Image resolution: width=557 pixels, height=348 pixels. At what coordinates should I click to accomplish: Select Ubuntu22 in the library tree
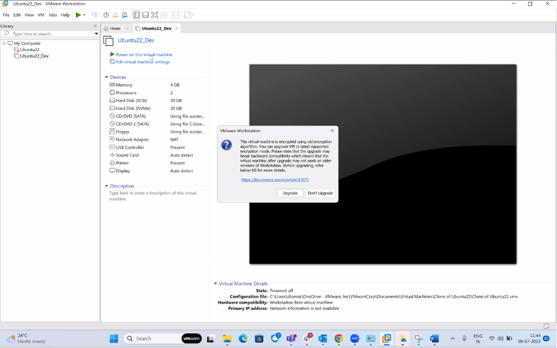point(30,50)
